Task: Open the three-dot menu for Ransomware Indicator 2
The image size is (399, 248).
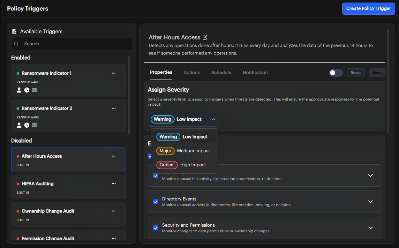Action: (x=114, y=108)
